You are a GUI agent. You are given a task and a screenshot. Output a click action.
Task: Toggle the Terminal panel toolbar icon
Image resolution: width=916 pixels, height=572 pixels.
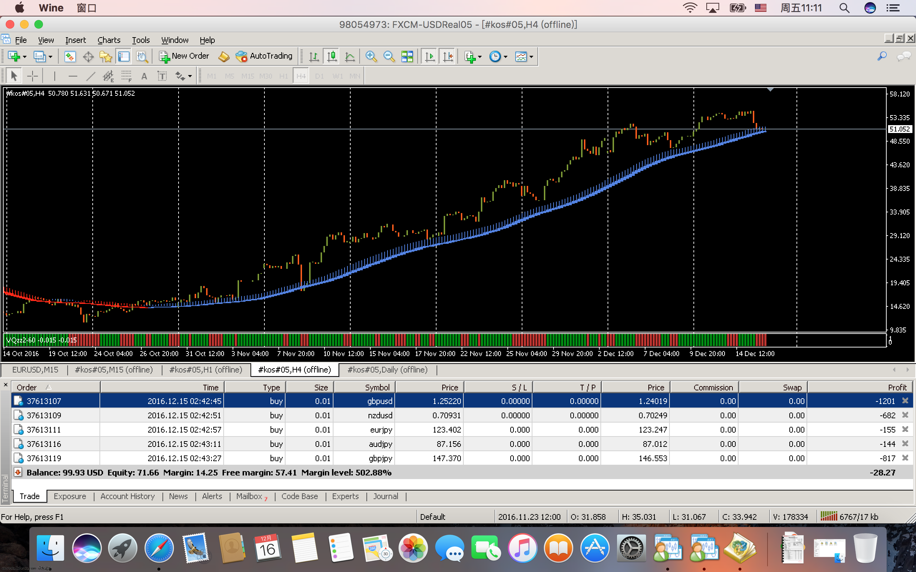[x=123, y=57]
